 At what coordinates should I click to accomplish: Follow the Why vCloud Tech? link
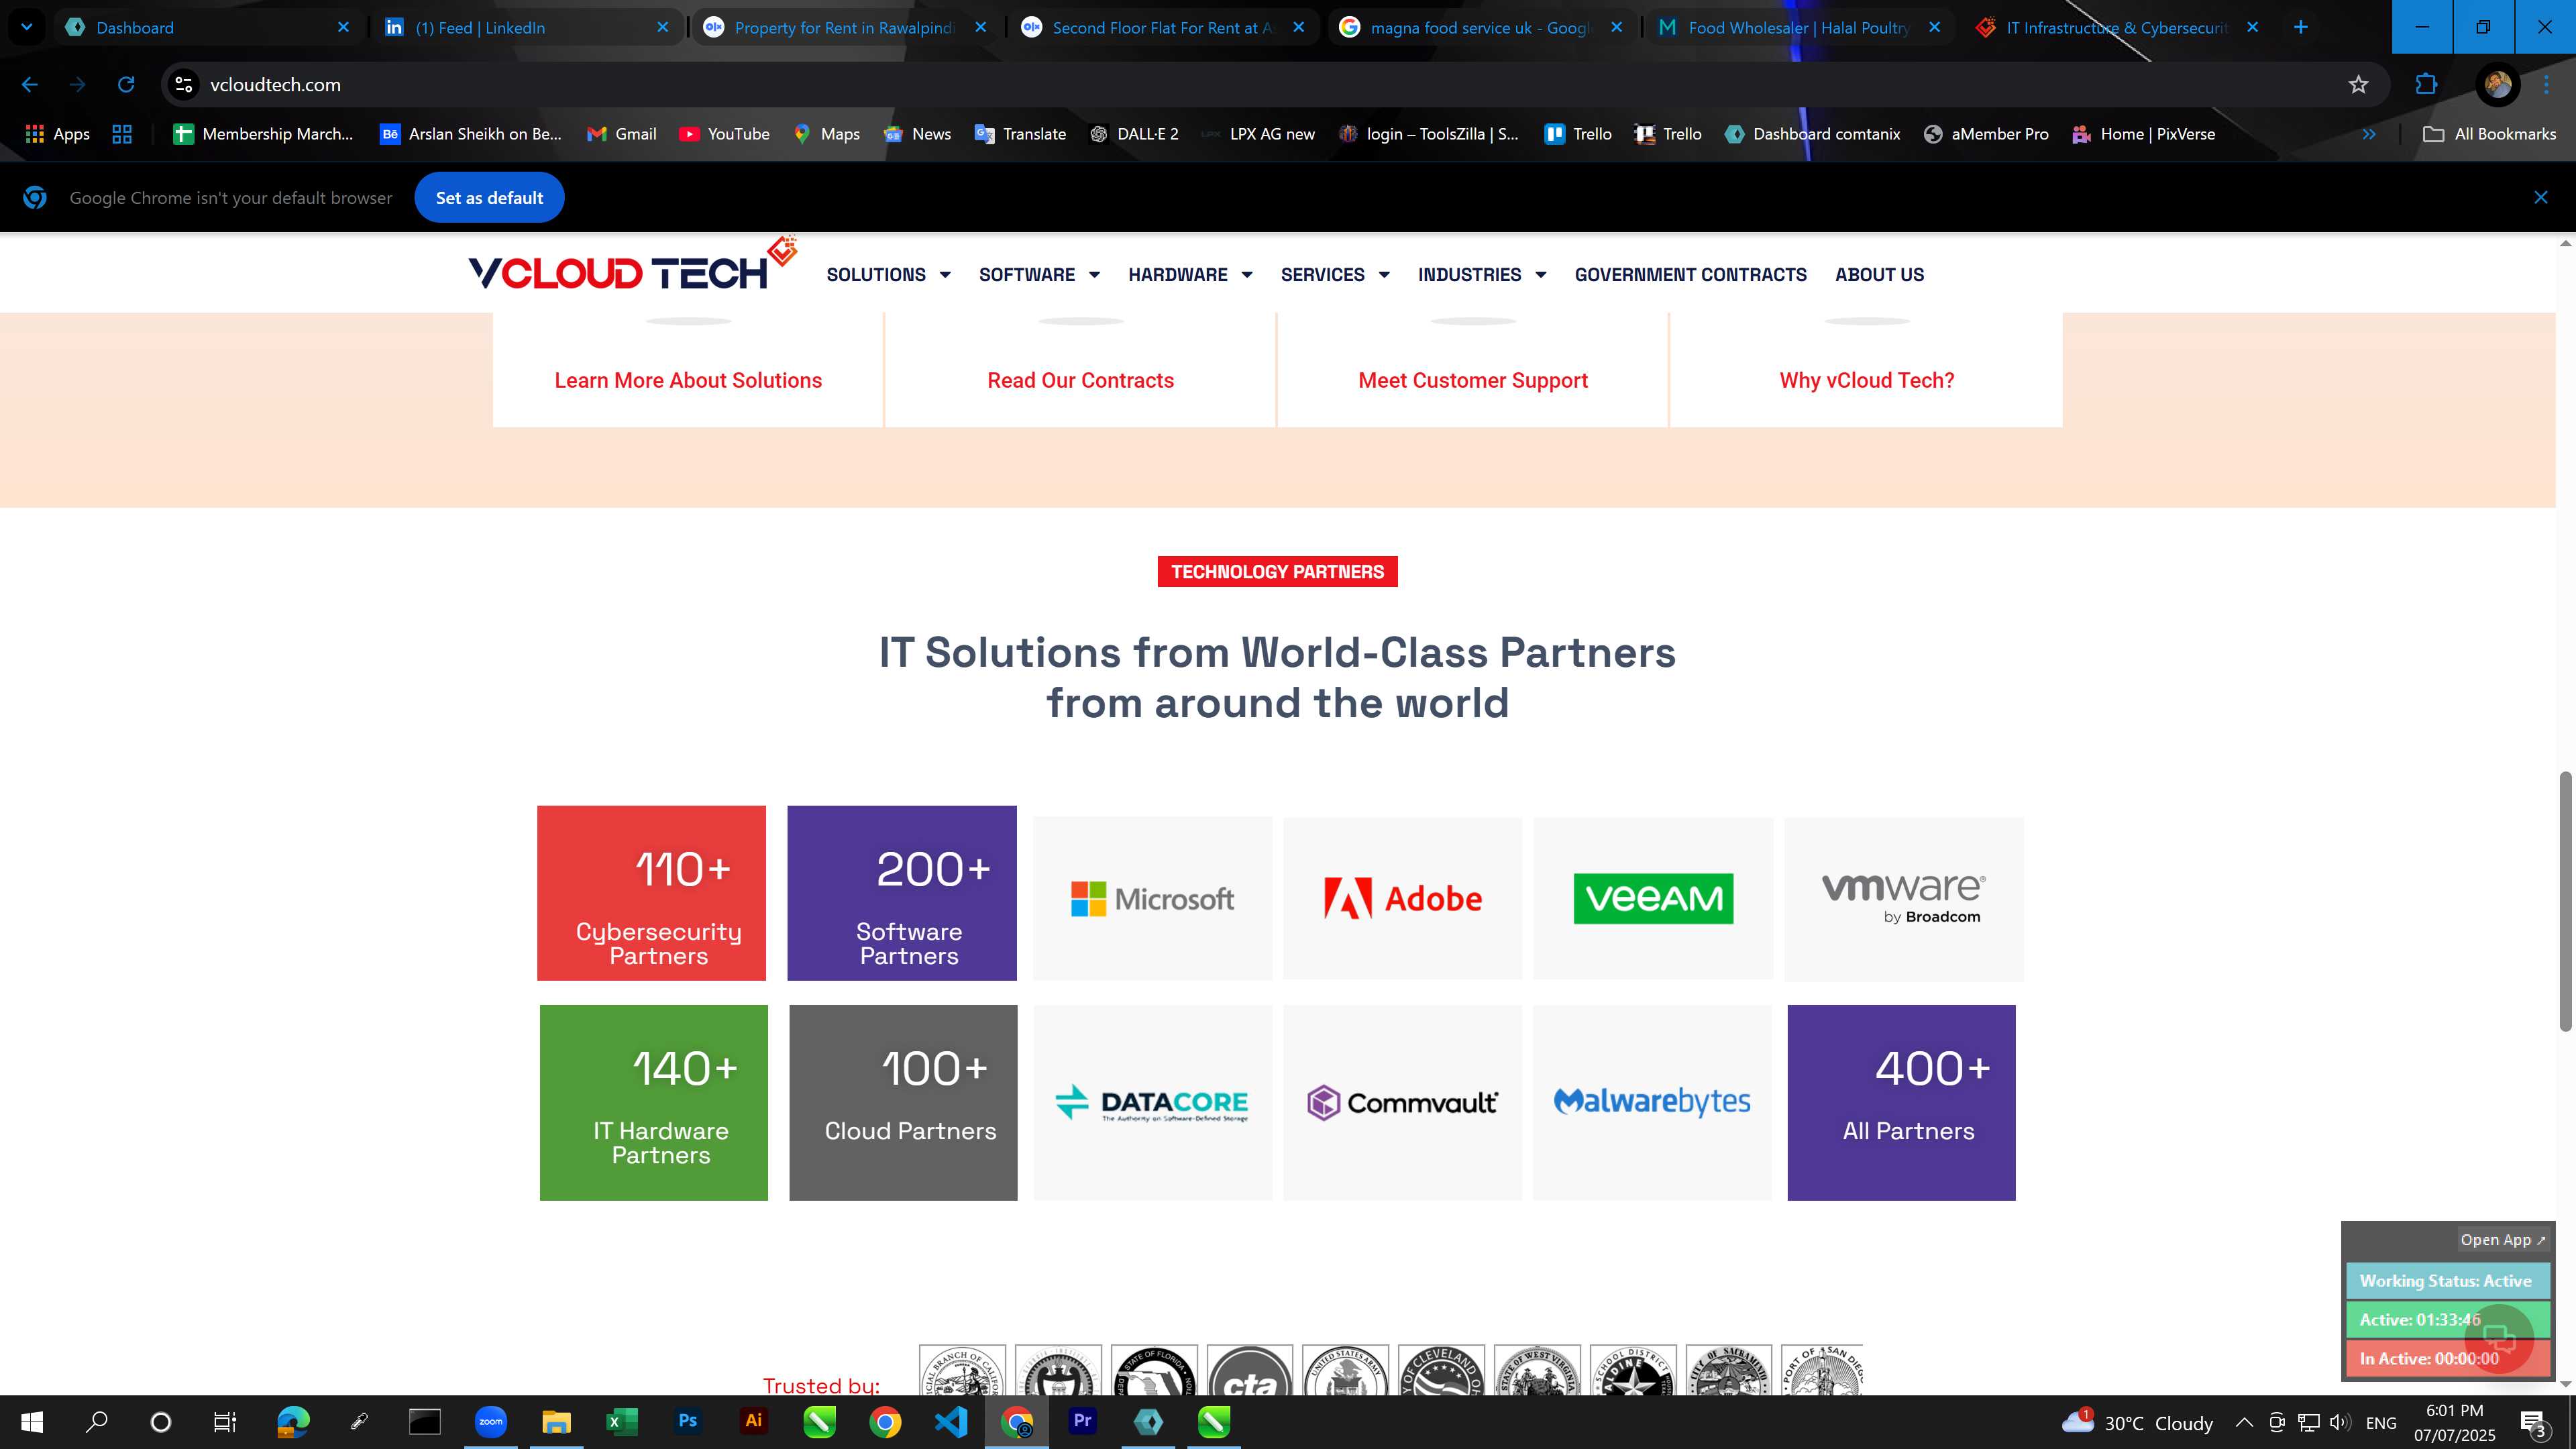tap(1866, 380)
